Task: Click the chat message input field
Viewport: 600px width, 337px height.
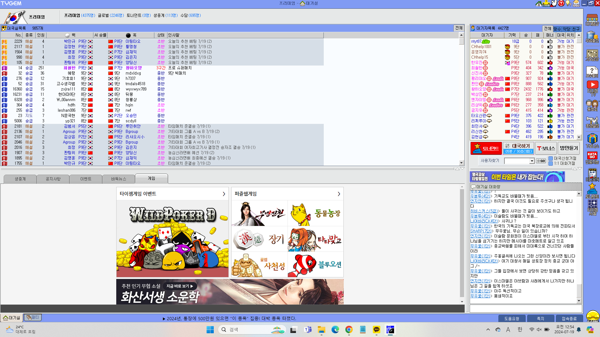Action: [x=526, y=309]
